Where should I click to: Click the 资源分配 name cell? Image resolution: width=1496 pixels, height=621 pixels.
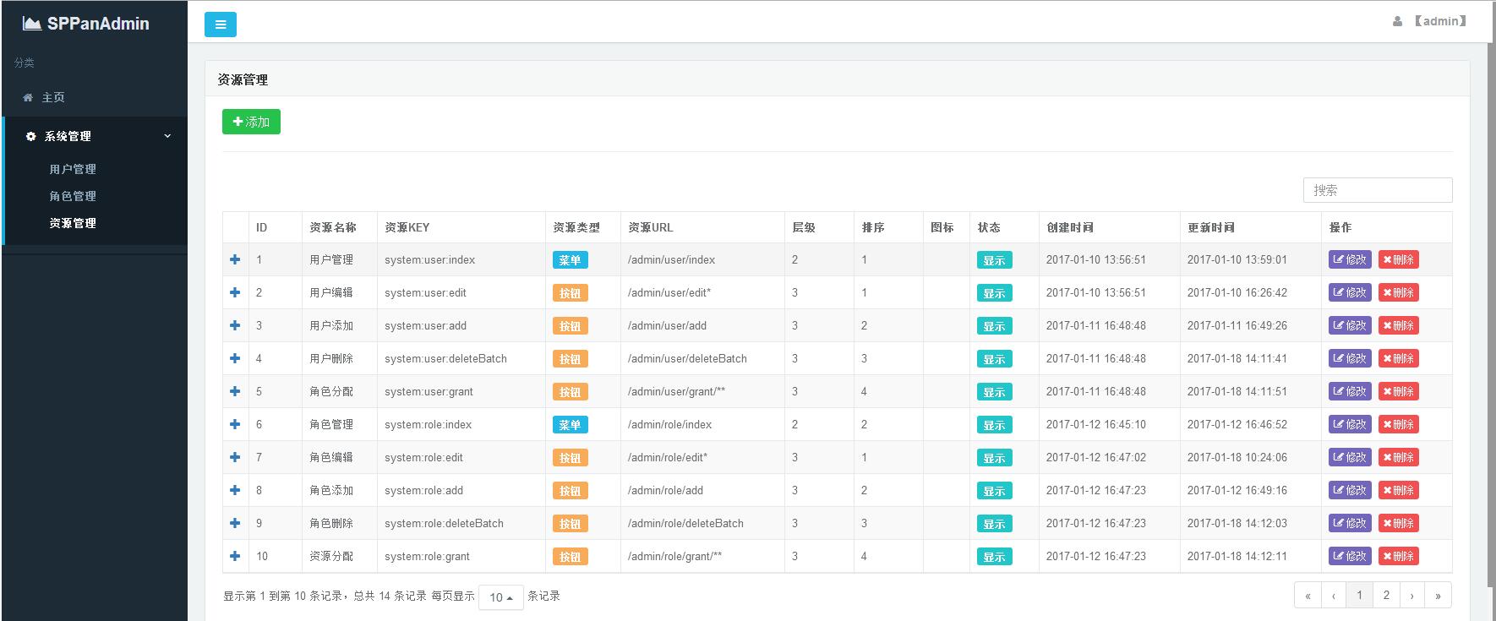[339, 556]
